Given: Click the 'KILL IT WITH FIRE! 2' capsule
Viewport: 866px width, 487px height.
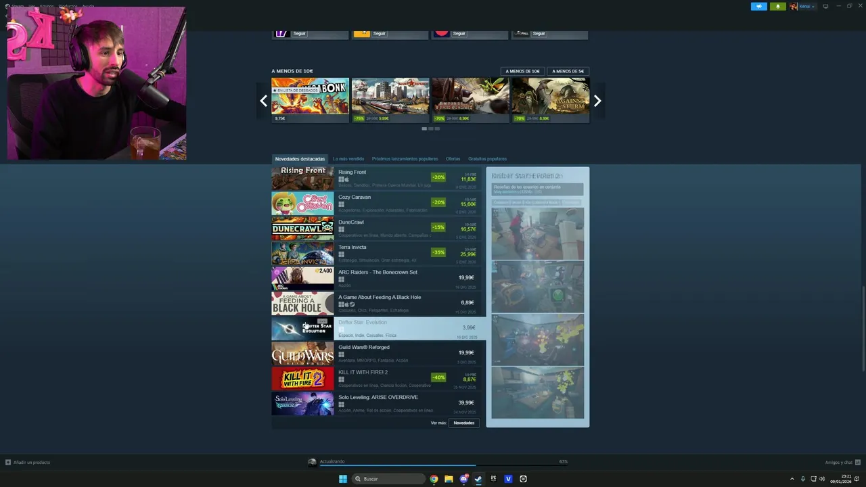Looking at the screenshot, I should point(302,379).
